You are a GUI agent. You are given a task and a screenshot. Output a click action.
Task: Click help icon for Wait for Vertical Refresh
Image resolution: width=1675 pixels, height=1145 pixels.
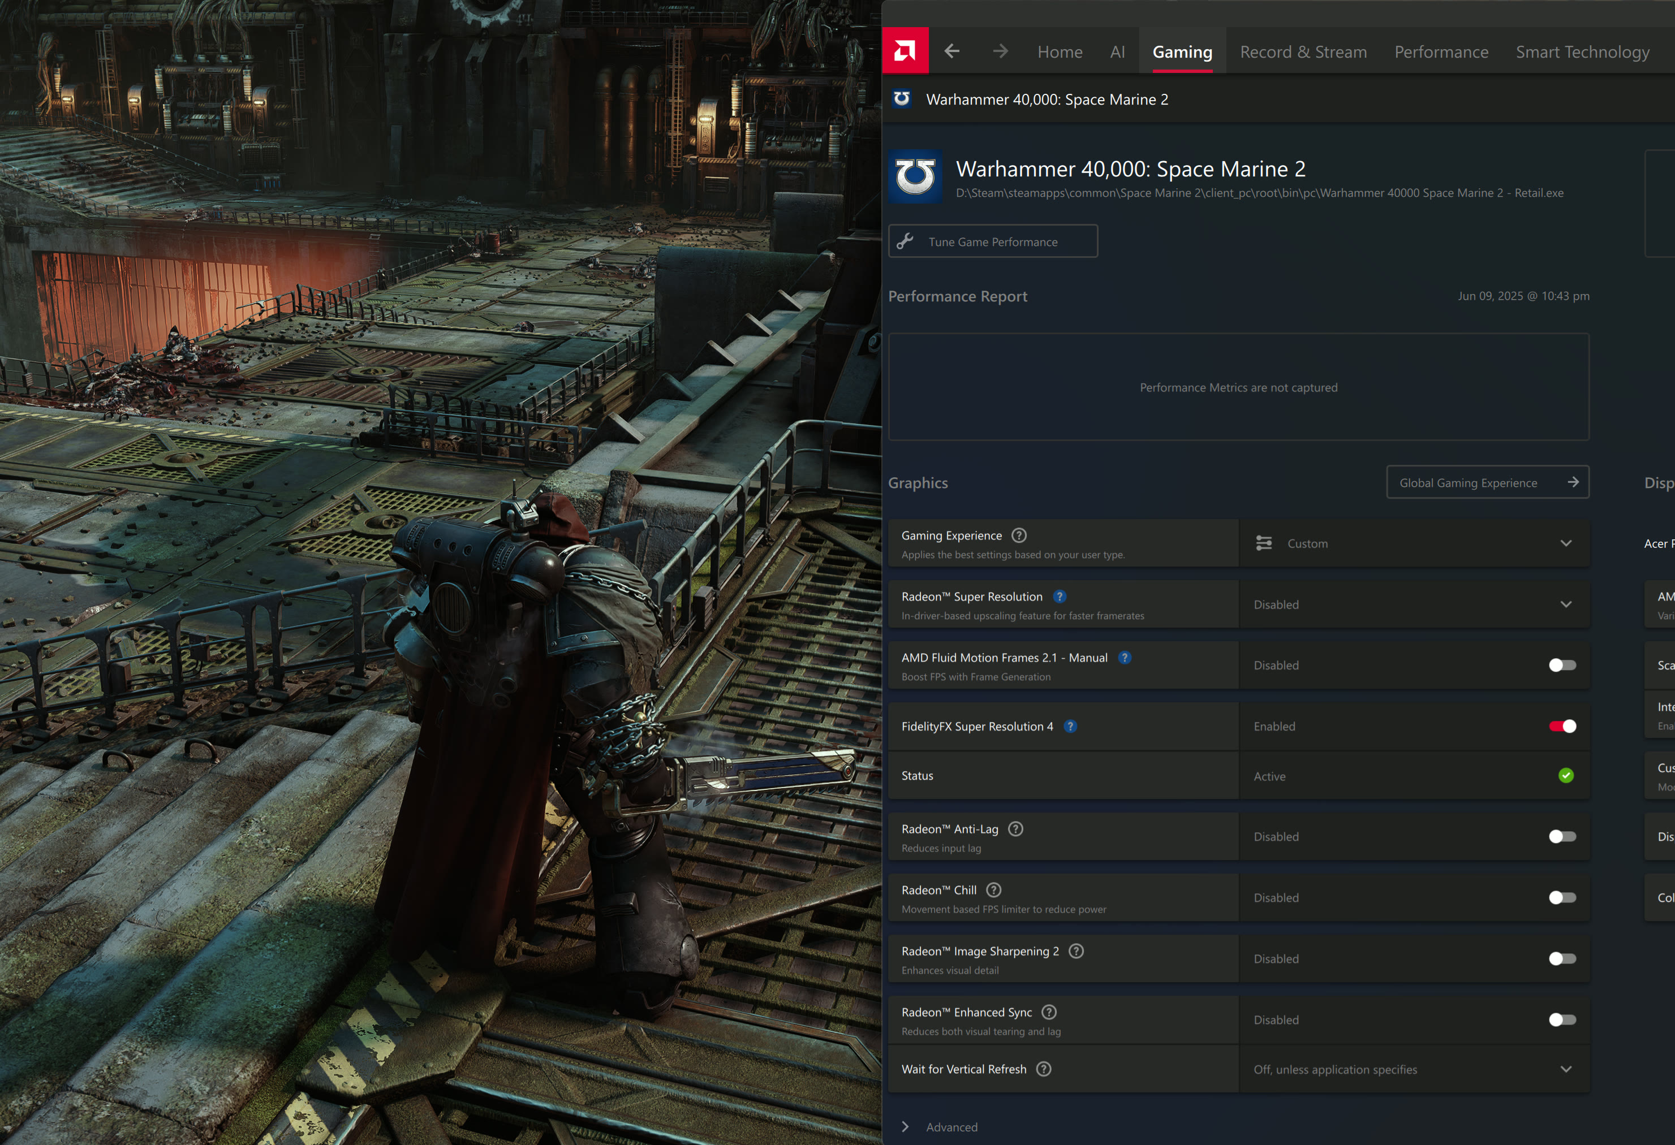pos(1043,1069)
